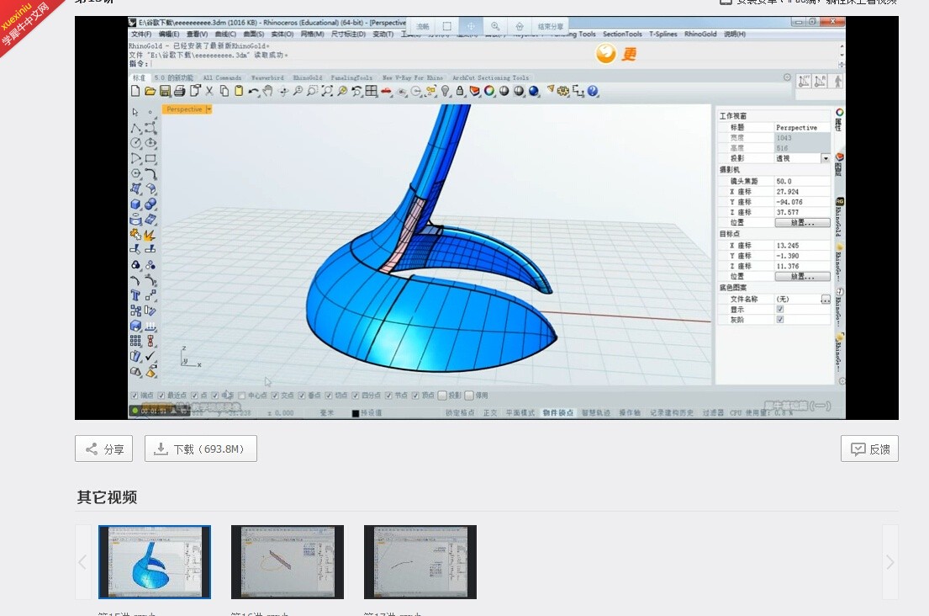Image resolution: width=929 pixels, height=616 pixels.
Task: Toggle the 端点 osnap checkbox
Action: pos(135,396)
